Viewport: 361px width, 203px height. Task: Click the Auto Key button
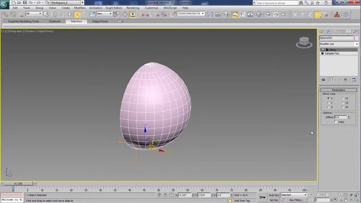274,195
